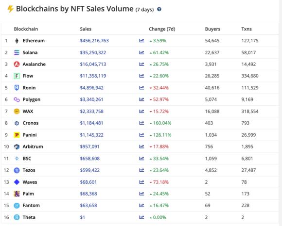Click the blue Ronin shield logo
Image resolution: width=282 pixels, height=226 pixels.
tap(17, 88)
